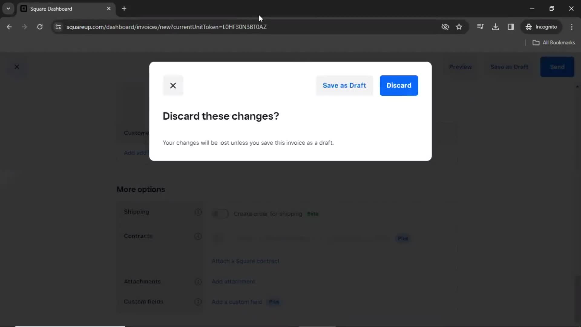Click the browser menu kebab icon
This screenshot has width=581, height=327.
coord(572,27)
